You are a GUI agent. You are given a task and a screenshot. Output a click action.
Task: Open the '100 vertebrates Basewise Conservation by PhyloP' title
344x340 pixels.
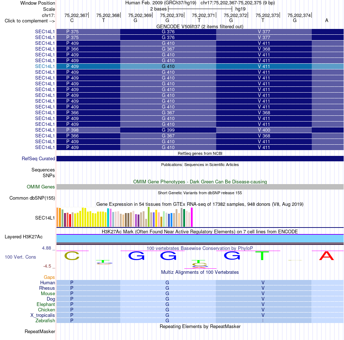click(200, 248)
